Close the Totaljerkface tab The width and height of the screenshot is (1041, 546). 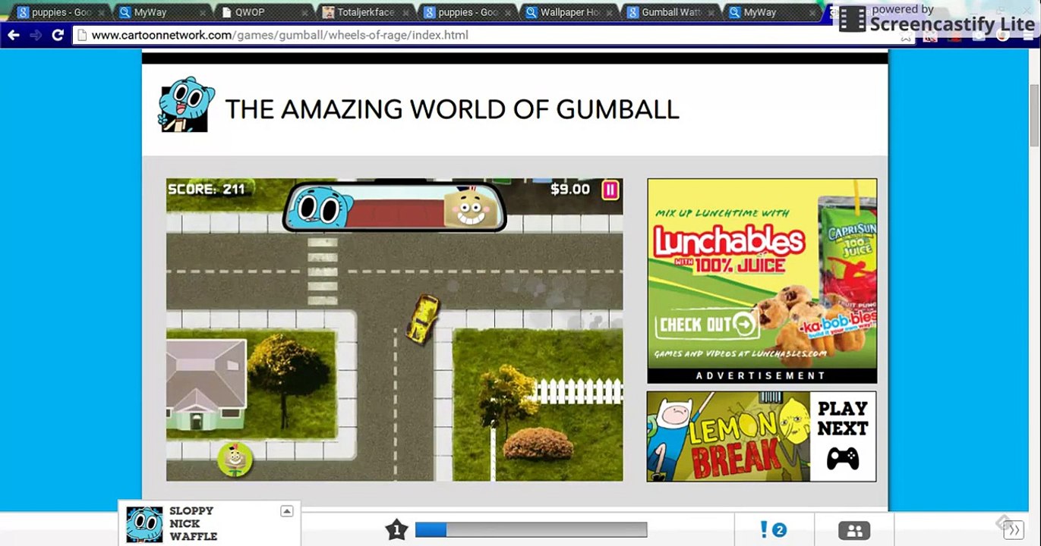[x=405, y=13]
